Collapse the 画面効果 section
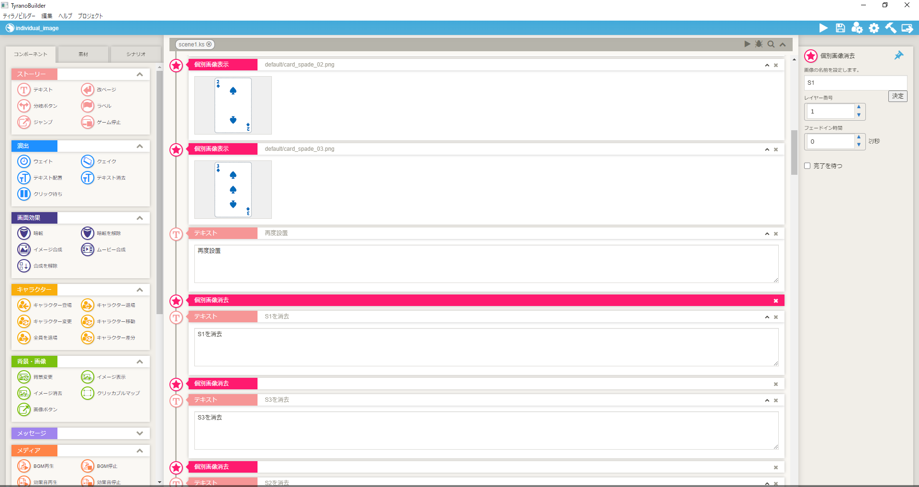 click(140, 218)
